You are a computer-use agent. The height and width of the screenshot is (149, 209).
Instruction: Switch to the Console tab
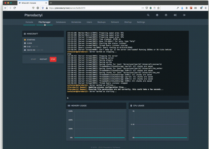click(29, 22)
